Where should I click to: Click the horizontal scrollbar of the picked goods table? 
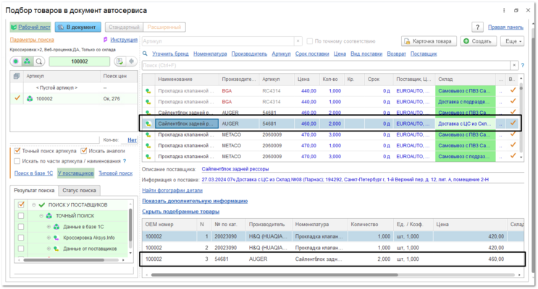(x=274, y=275)
